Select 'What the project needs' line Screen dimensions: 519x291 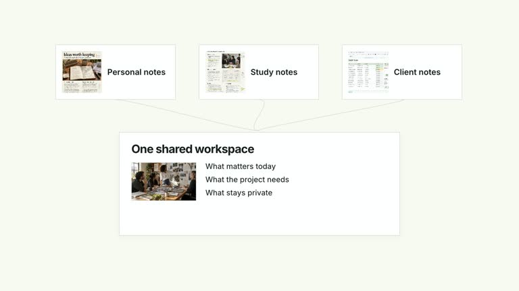pyautogui.click(x=247, y=179)
